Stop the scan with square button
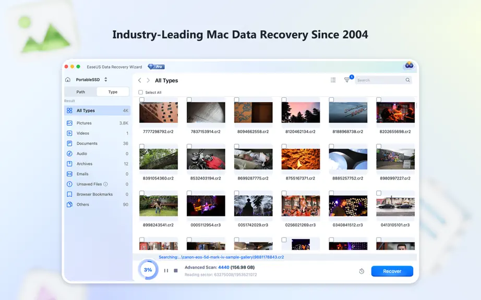The width and height of the screenshot is (481, 300). (176, 271)
